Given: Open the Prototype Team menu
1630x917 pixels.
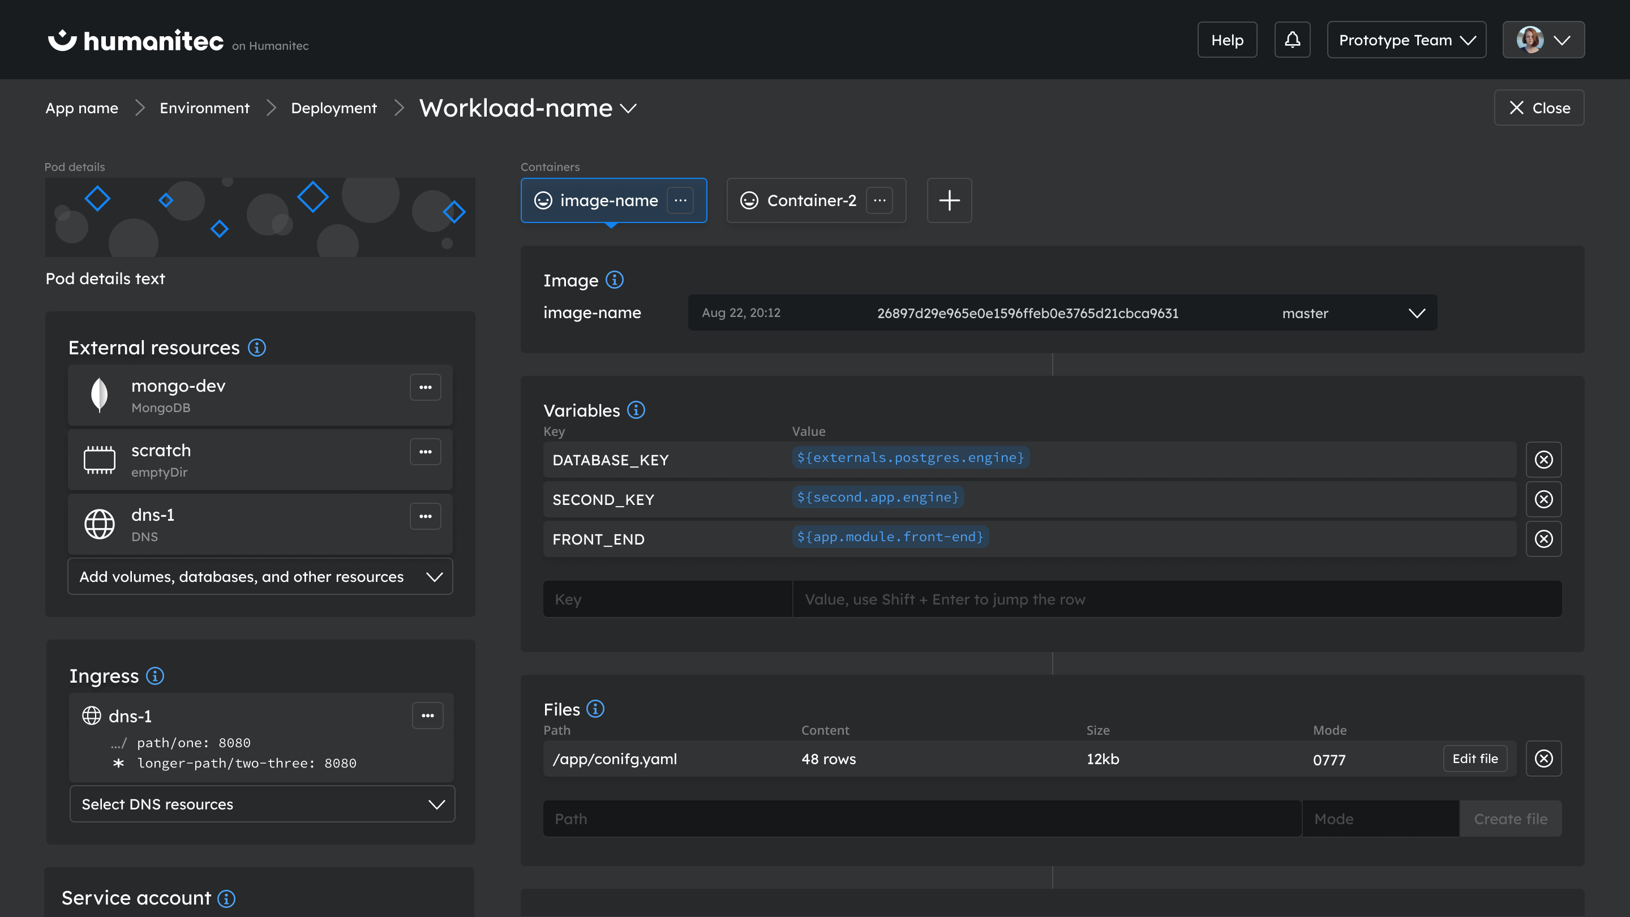Looking at the screenshot, I should 1406,39.
